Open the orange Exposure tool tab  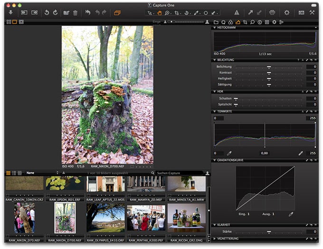pos(237,22)
